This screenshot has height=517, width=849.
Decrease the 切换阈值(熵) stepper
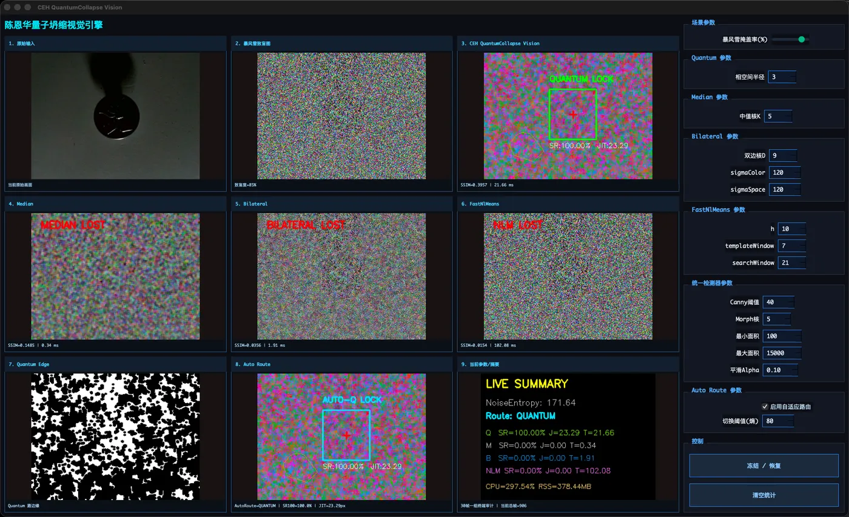[790, 424]
